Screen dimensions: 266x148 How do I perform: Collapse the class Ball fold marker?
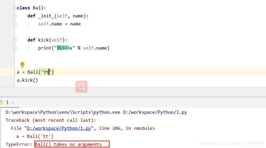pos(15,8)
